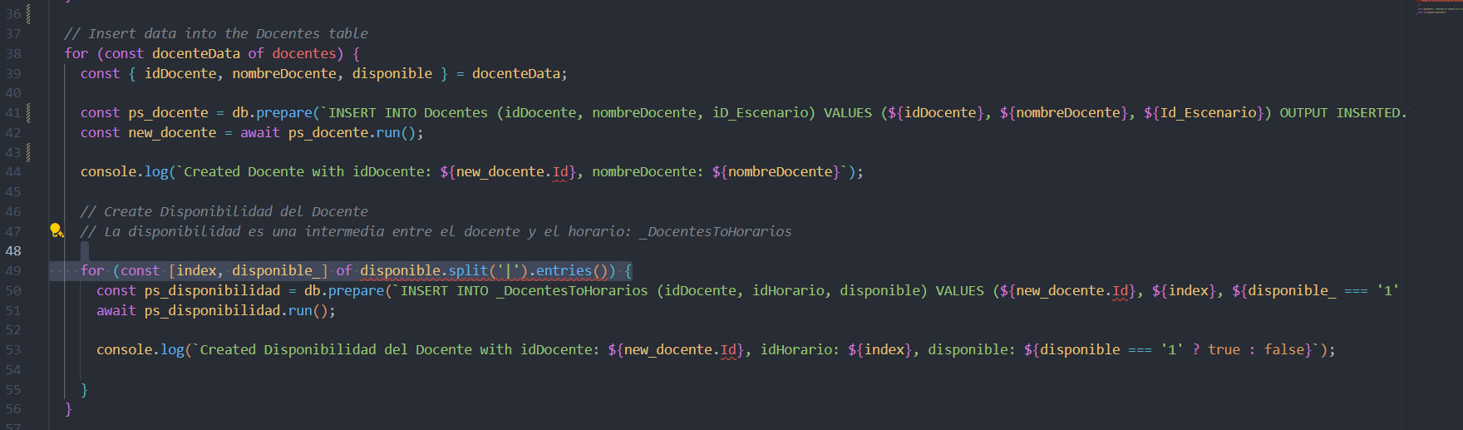Click the 'OUTPUT INSERTED.' text on line 41

(x=1342, y=112)
